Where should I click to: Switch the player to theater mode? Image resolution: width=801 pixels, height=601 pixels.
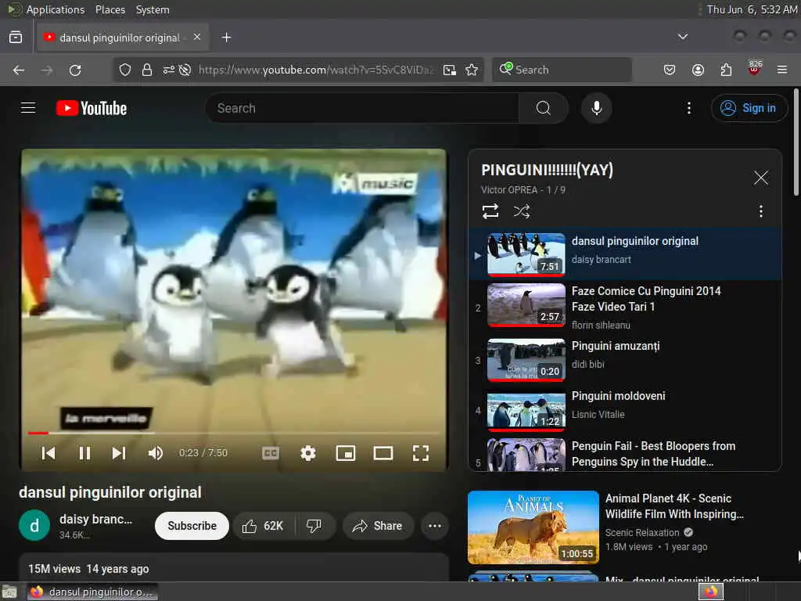pos(383,453)
